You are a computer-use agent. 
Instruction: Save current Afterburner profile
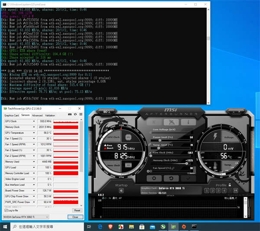tap(236, 191)
